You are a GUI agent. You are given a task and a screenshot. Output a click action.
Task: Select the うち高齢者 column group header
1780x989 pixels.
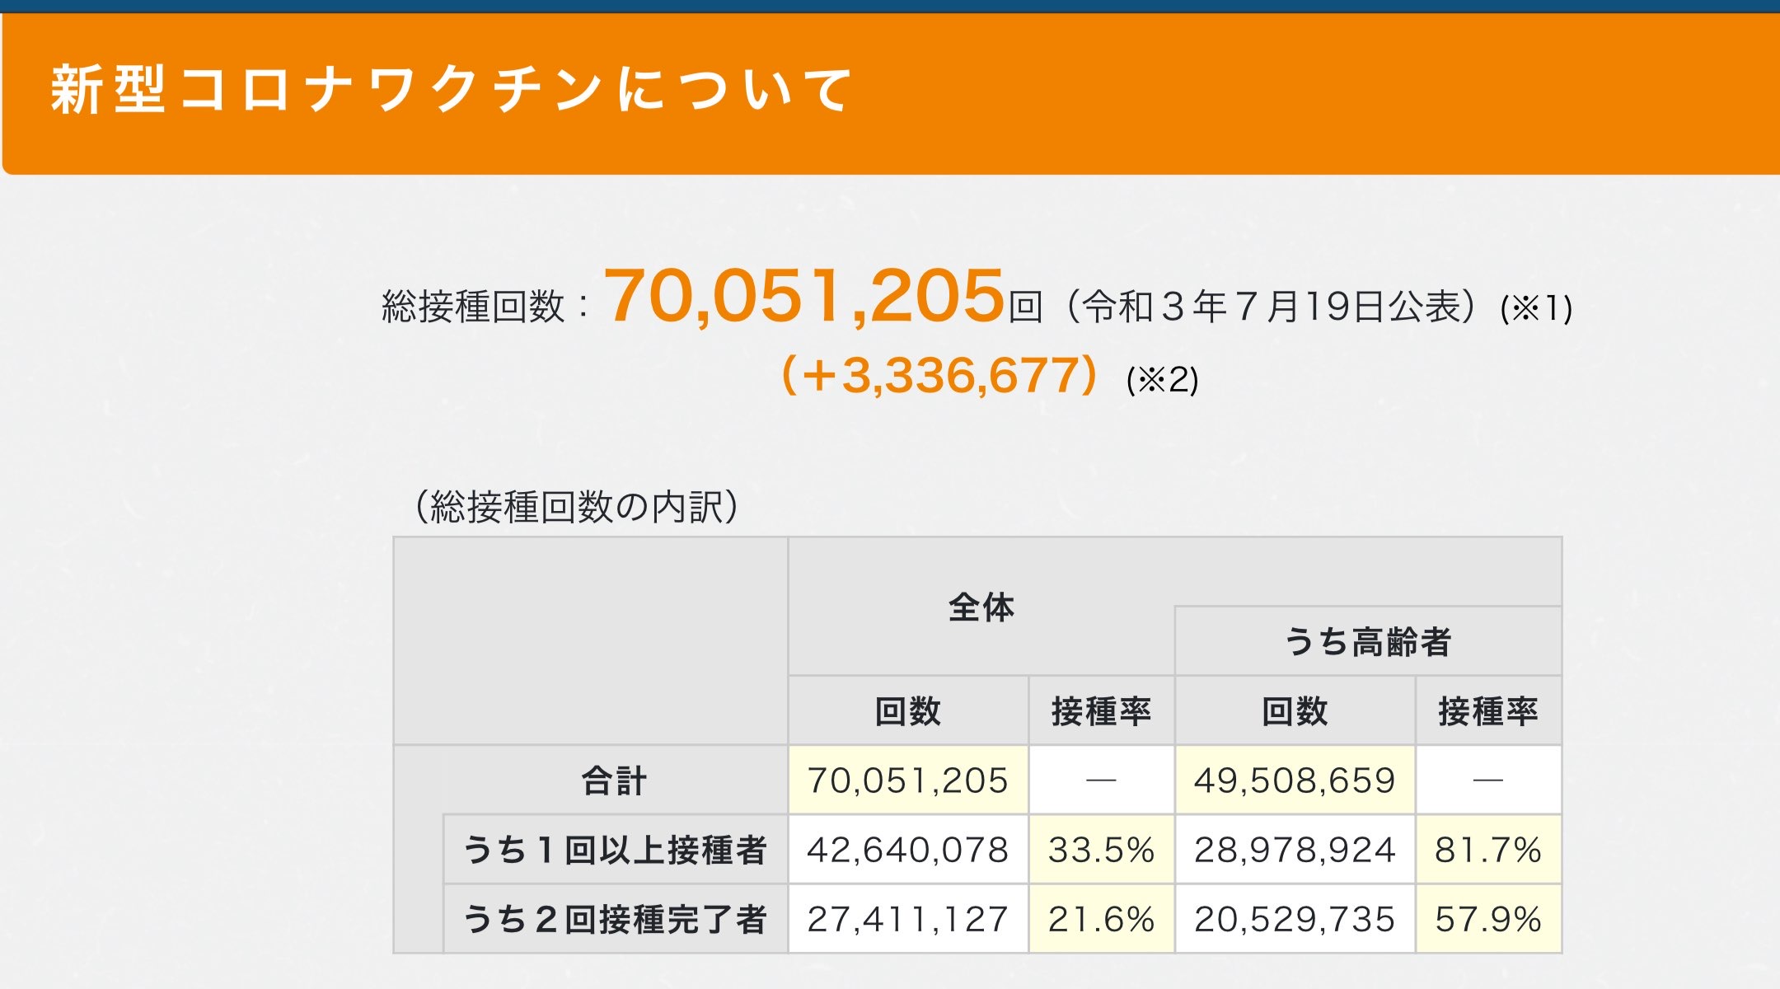coord(1368,642)
